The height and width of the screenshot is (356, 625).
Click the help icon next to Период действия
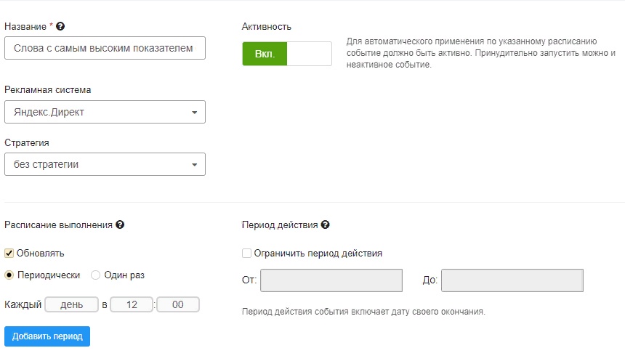326,225
